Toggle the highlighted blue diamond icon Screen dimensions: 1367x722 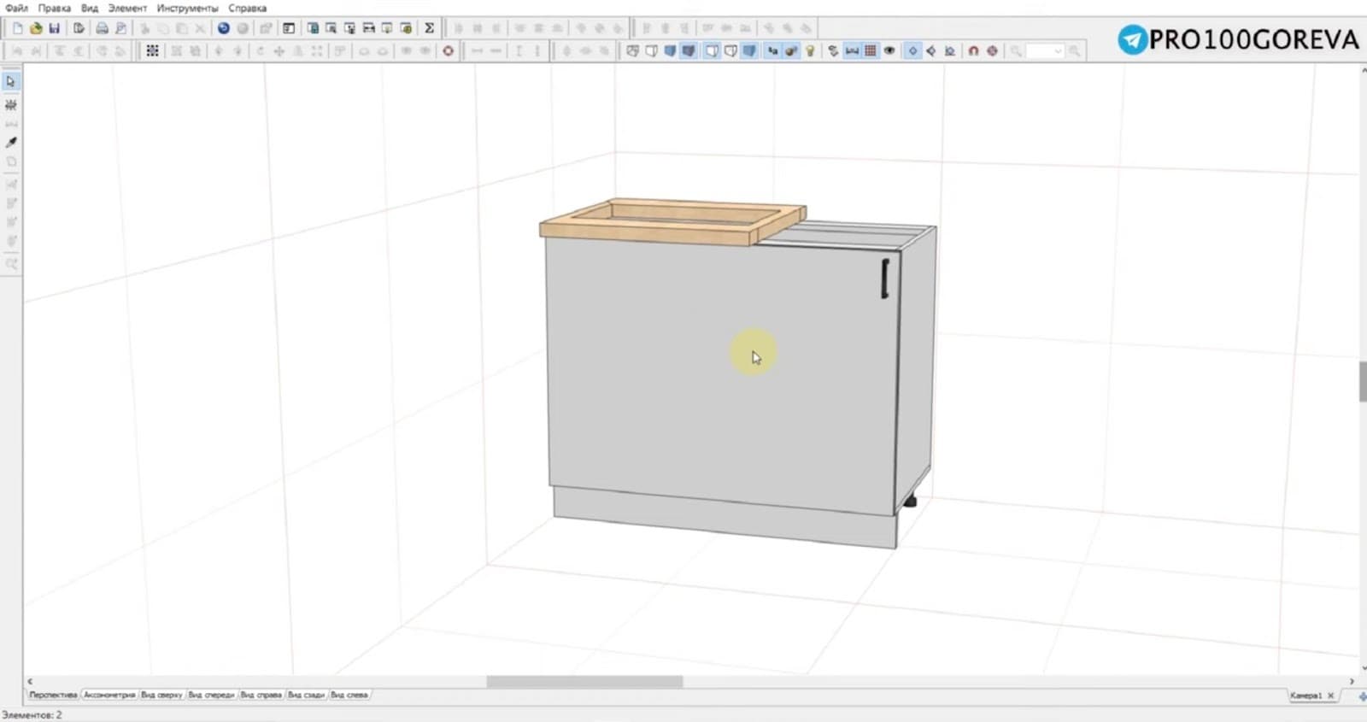[912, 50]
